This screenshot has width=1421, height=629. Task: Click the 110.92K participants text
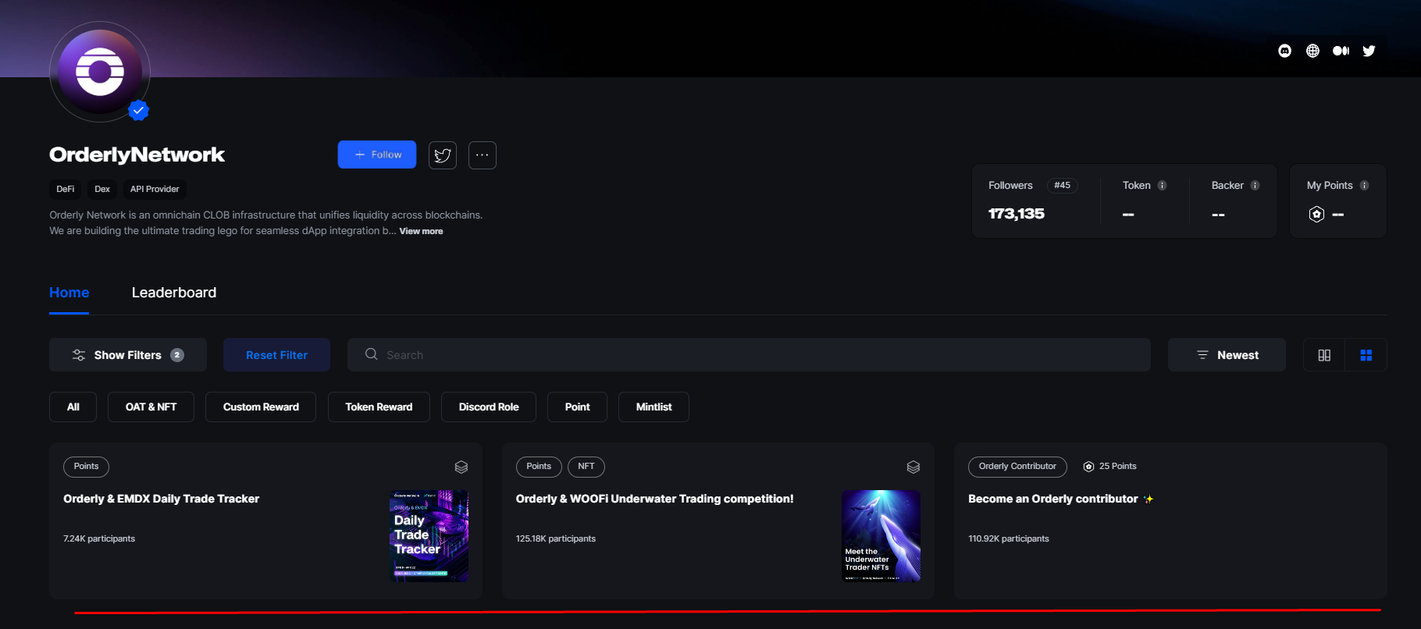(1008, 539)
